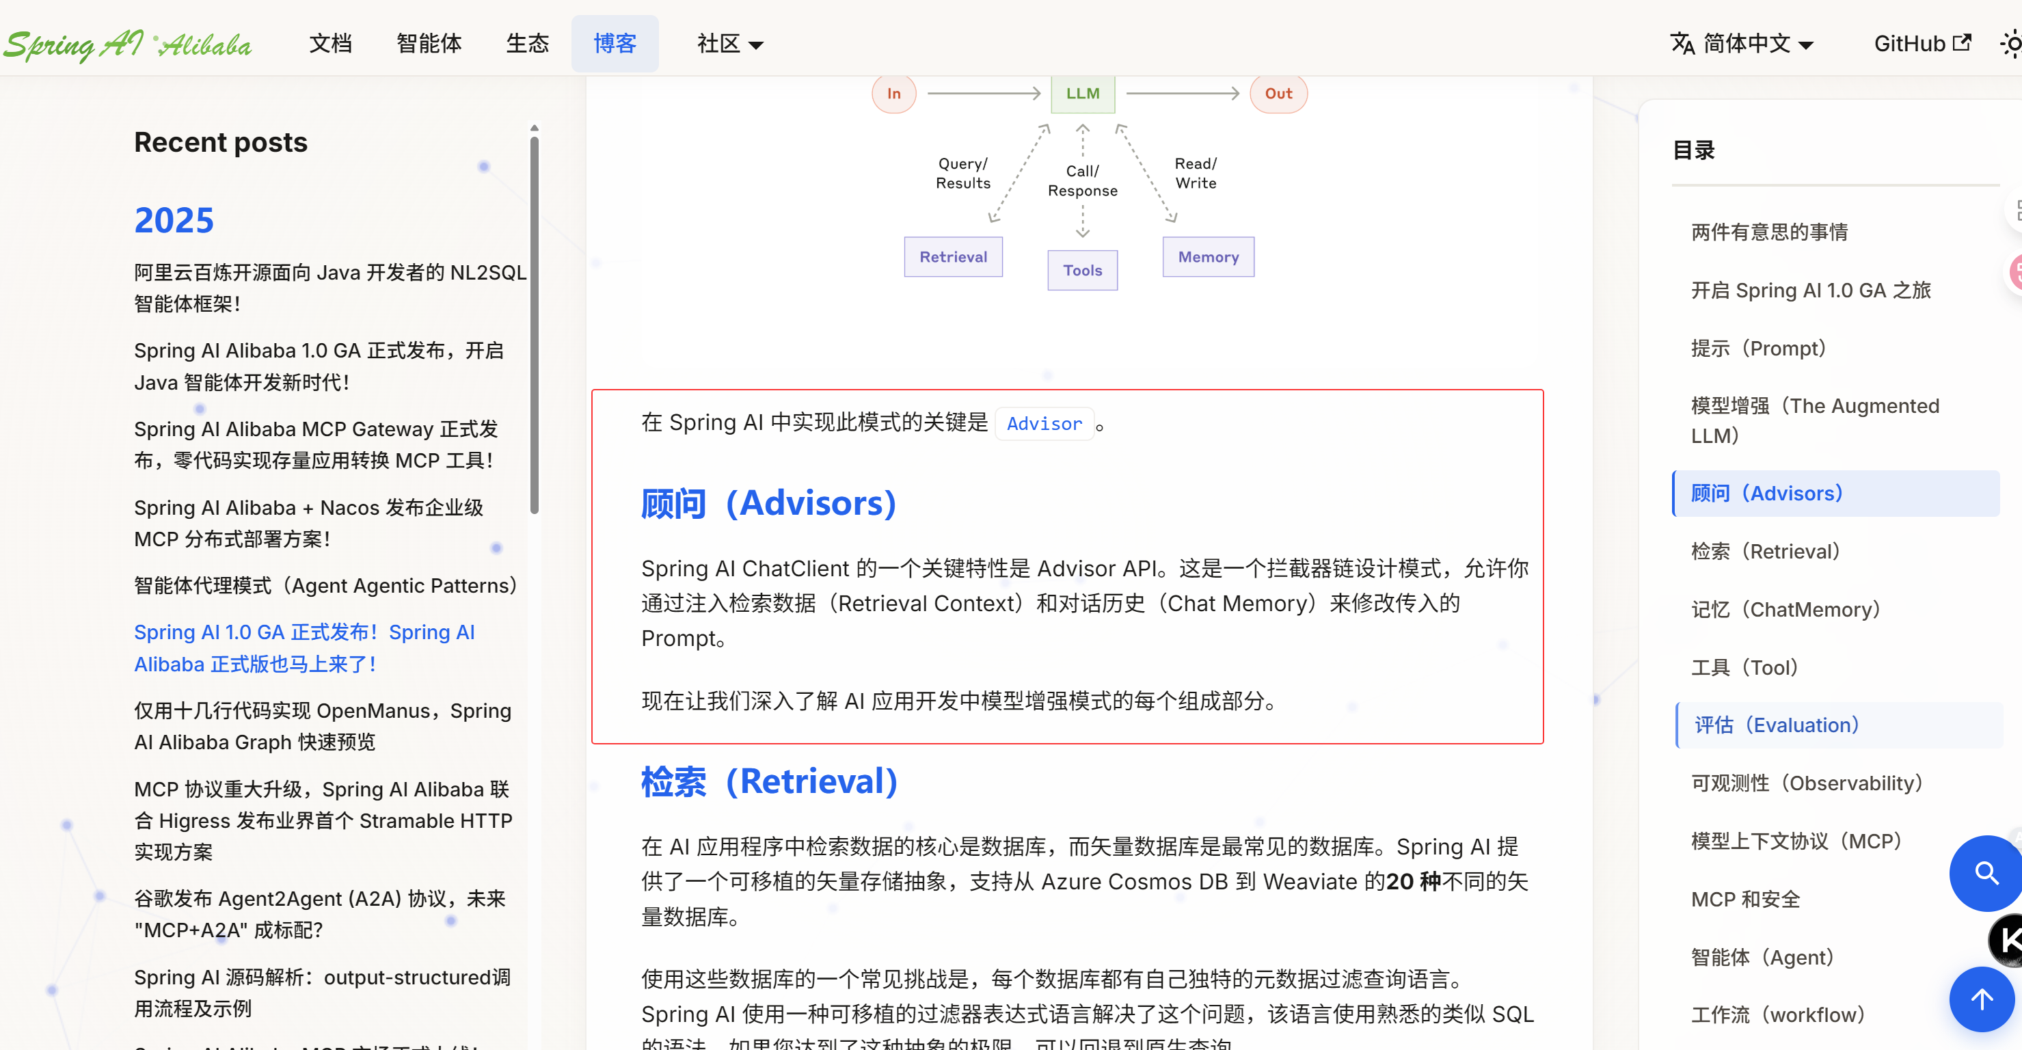Click the GitHub external link icon
Screen dimensions: 2022x1050
1962,42
